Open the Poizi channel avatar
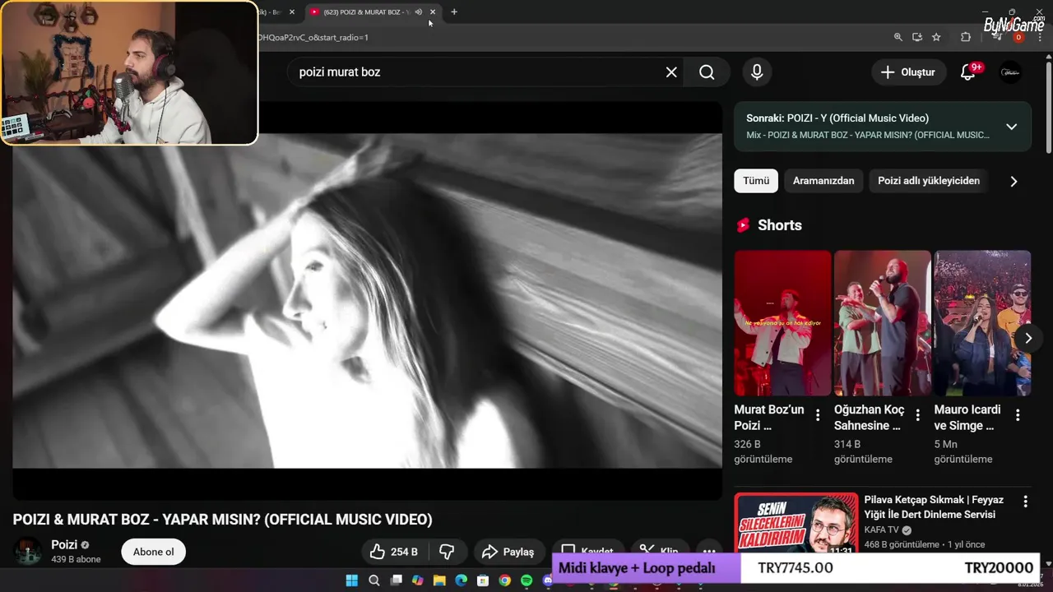The image size is (1053, 592). coord(28,552)
